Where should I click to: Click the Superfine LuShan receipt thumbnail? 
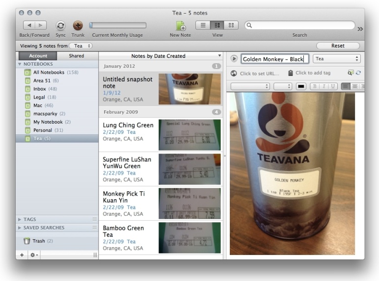[189, 169]
